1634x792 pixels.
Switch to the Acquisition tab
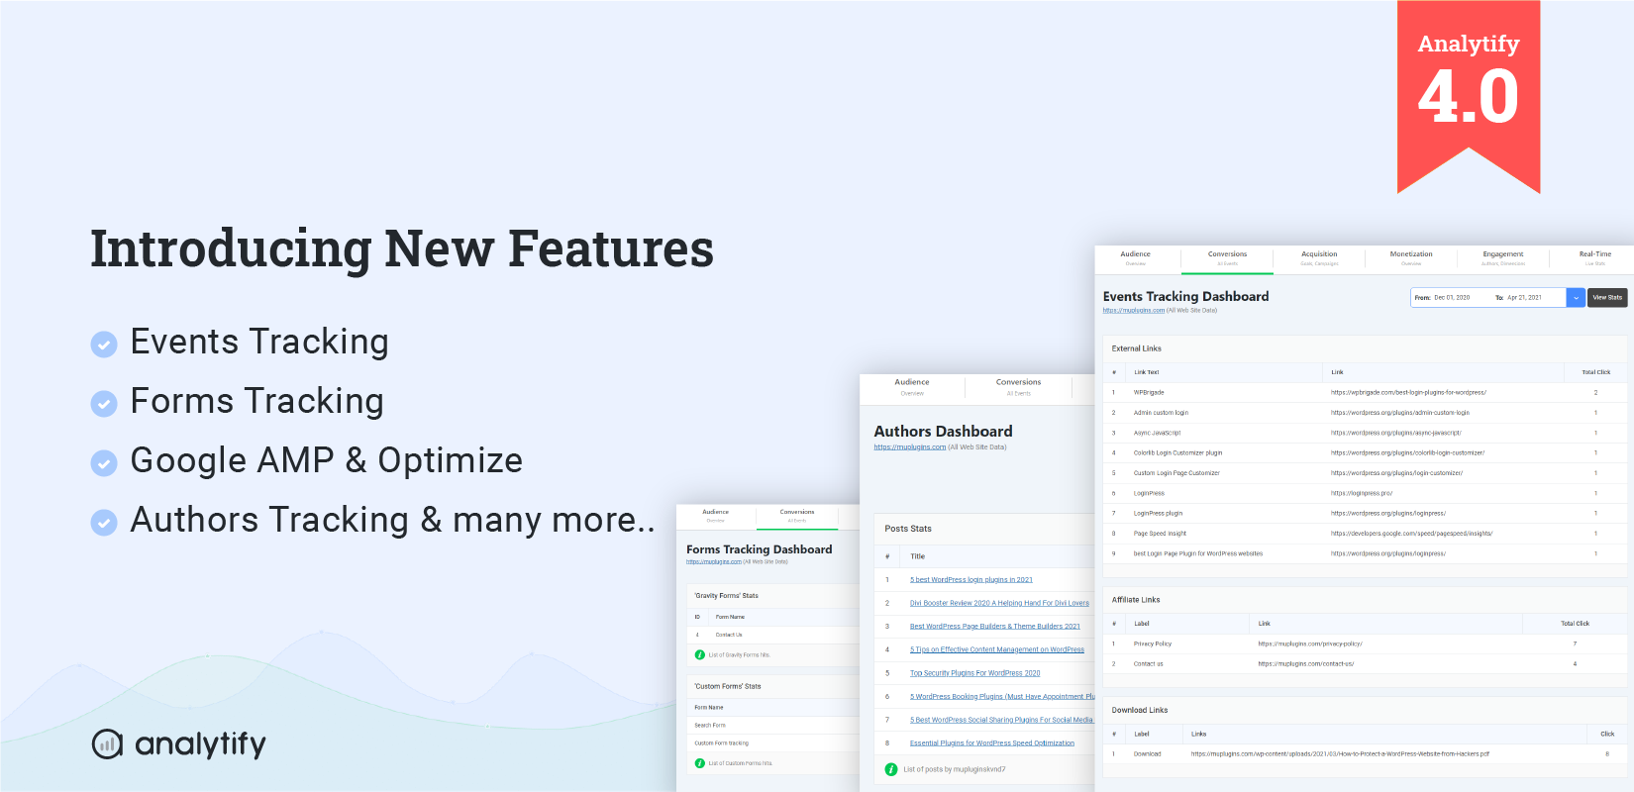click(x=1319, y=258)
